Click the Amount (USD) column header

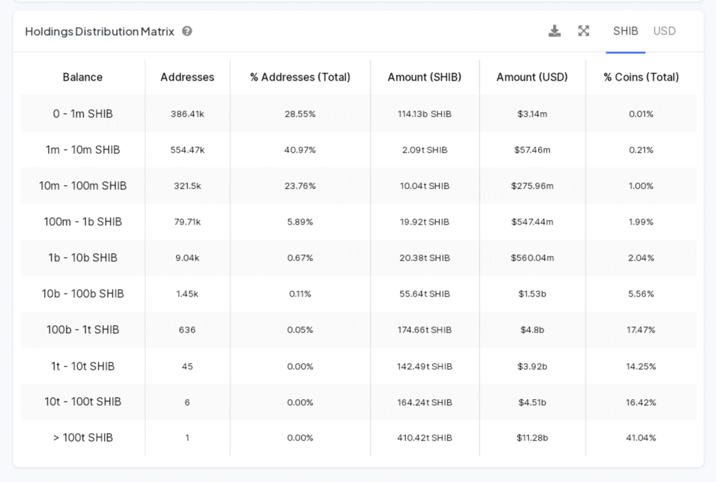pyautogui.click(x=532, y=77)
